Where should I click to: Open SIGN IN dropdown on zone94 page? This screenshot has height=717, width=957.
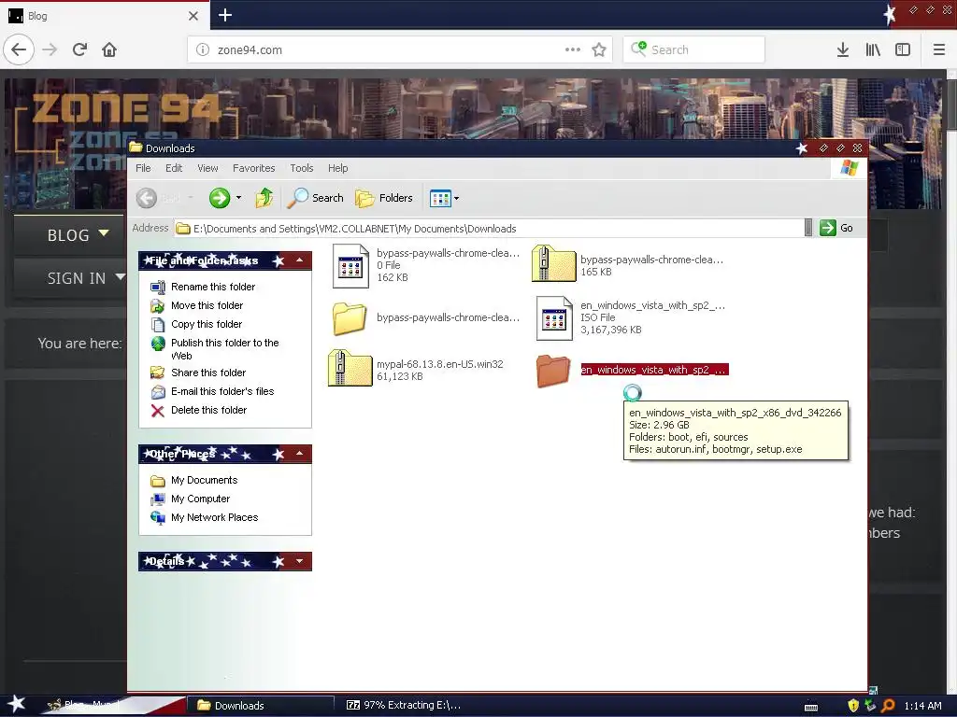click(85, 278)
